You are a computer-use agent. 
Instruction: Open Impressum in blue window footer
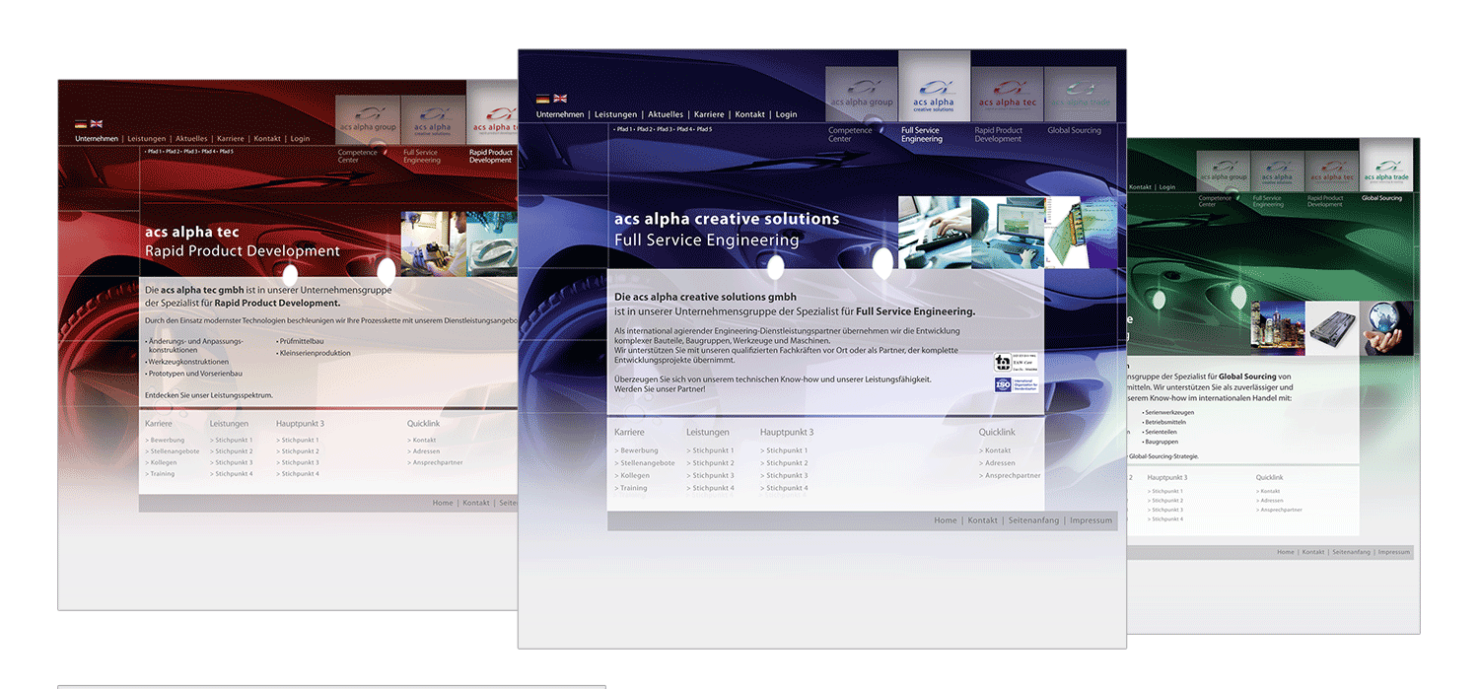pyautogui.click(x=1091, y=520)
